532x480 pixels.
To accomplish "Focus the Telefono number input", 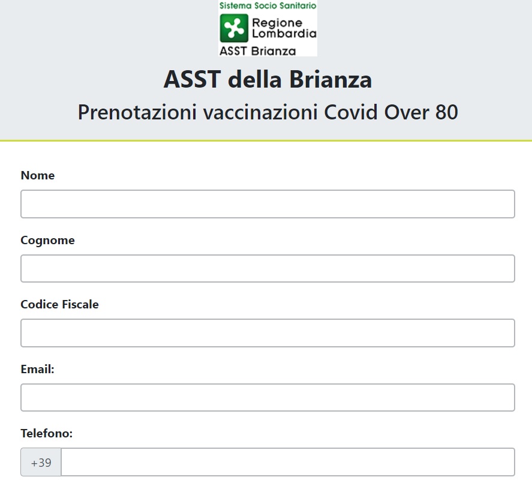I will 288,462.
